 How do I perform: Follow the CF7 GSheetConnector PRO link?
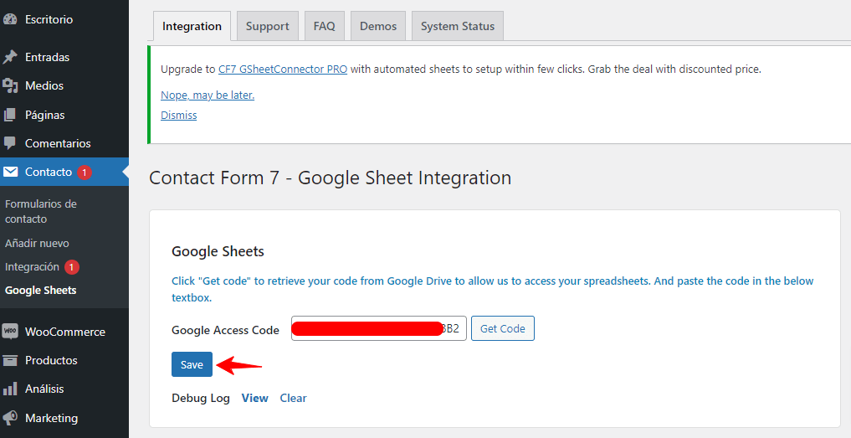283,69
